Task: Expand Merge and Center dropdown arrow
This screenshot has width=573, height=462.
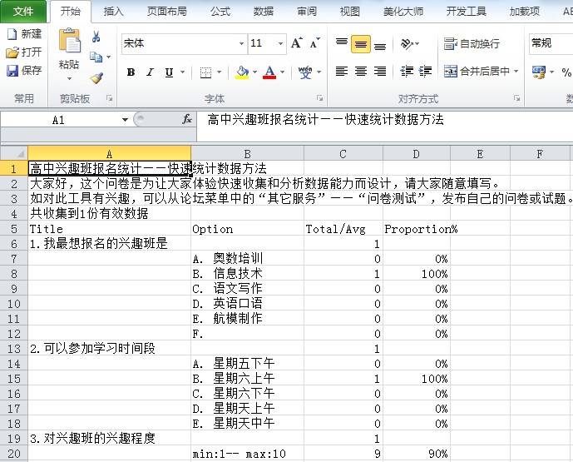Action: pos(516,71)
